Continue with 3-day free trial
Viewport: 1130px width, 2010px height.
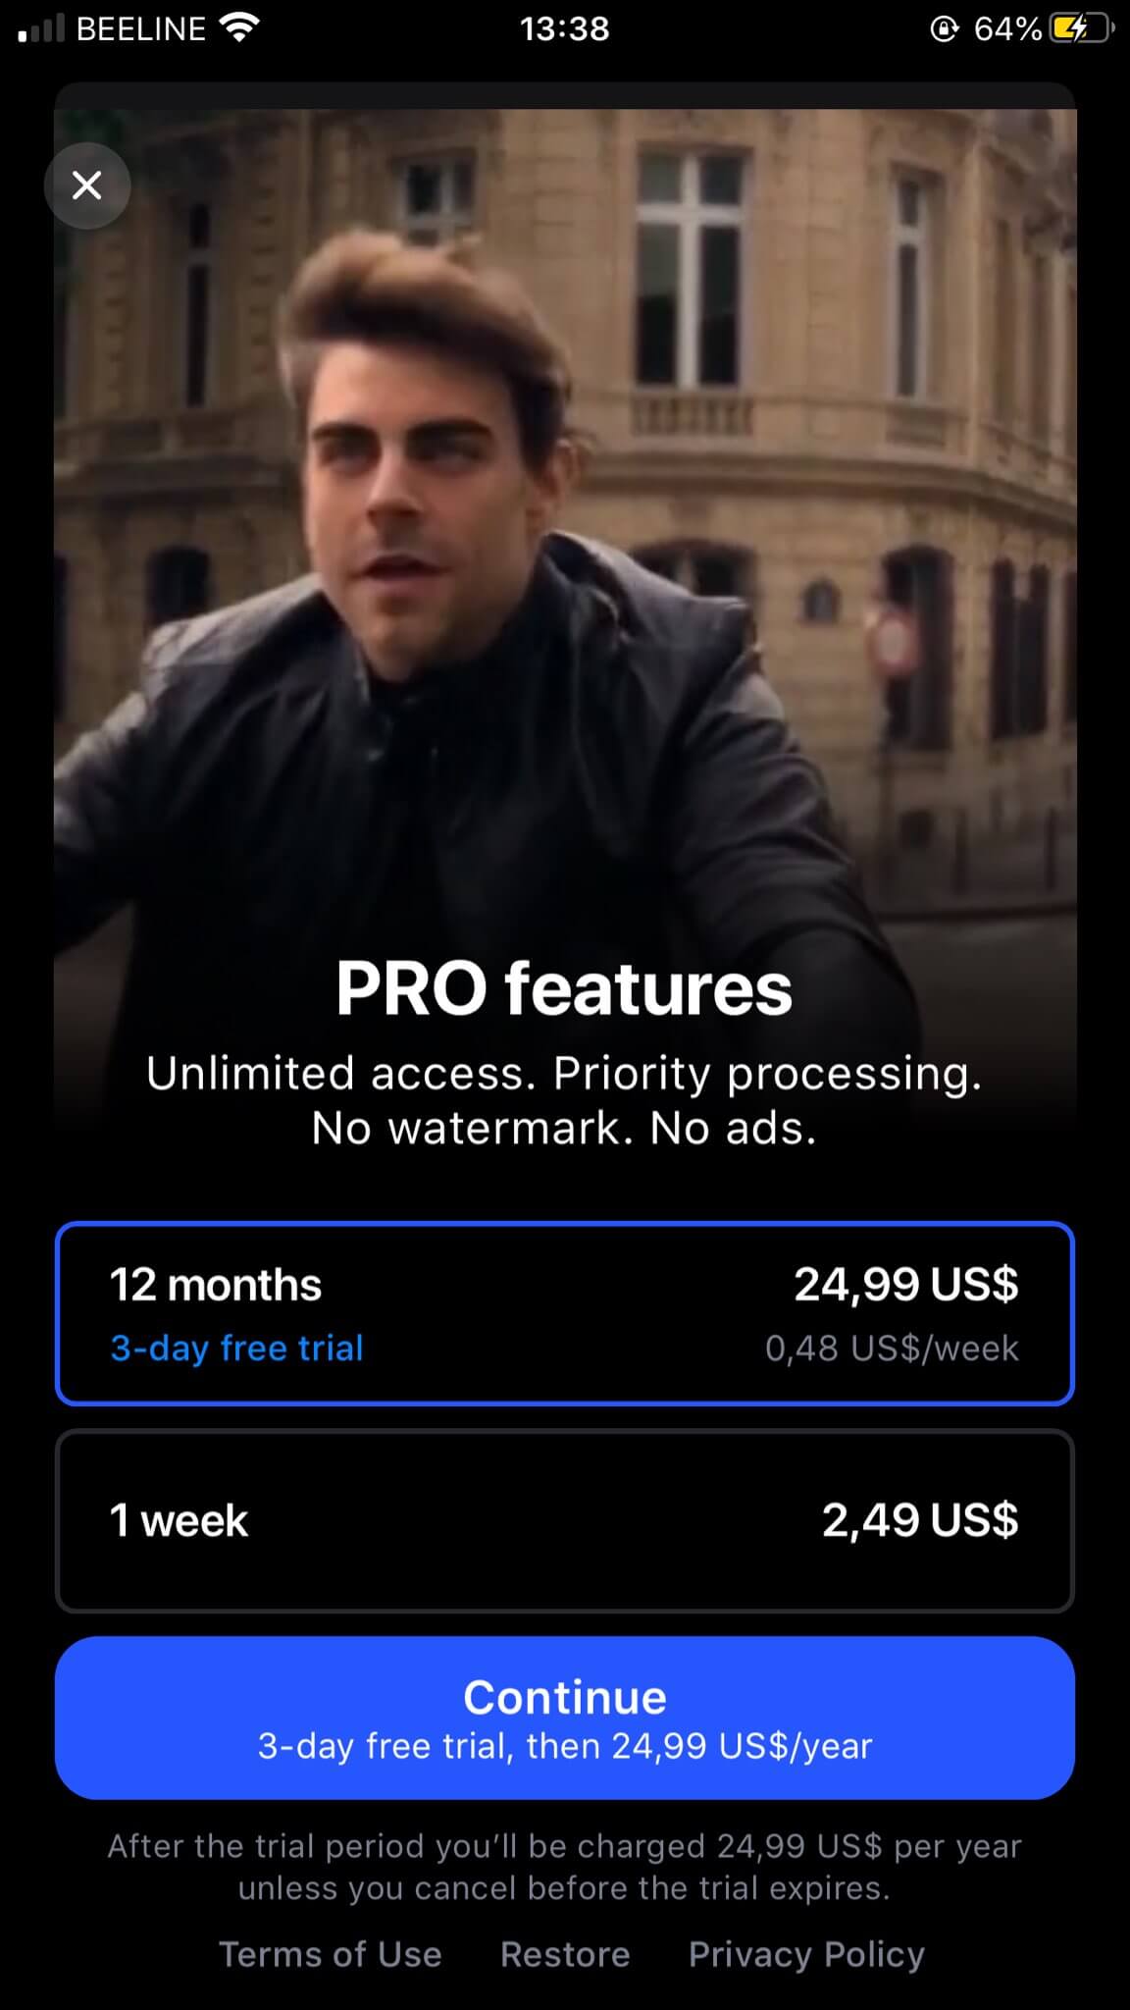tap(565, 1718)
